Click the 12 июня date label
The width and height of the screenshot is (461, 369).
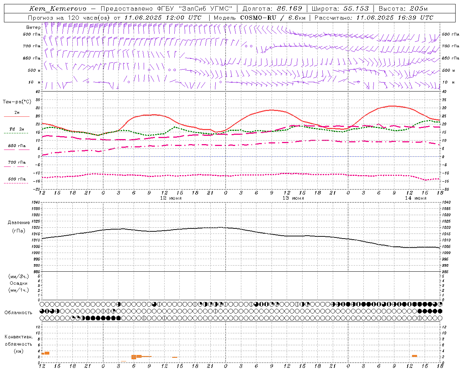pos(171,198)
